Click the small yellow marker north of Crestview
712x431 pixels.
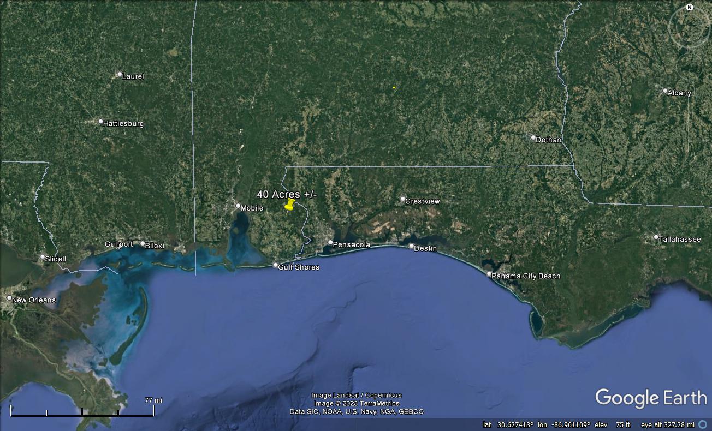[394, 87]
